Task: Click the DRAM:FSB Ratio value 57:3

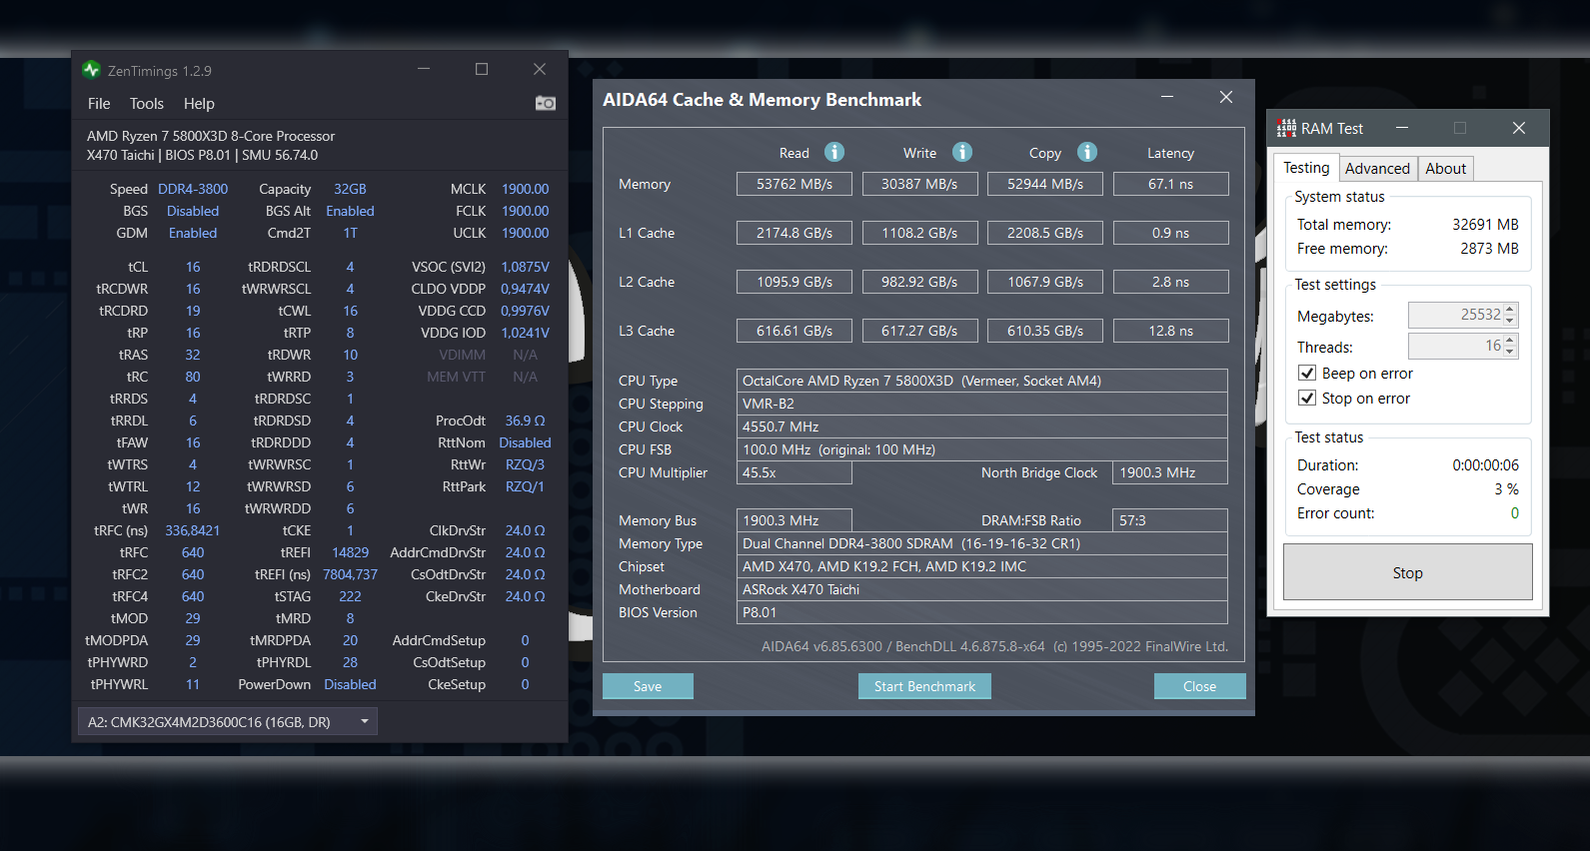Action: 1170,520
